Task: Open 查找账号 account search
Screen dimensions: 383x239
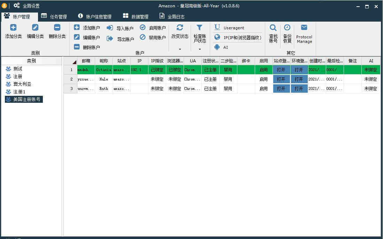Action: tap(273, 34)
